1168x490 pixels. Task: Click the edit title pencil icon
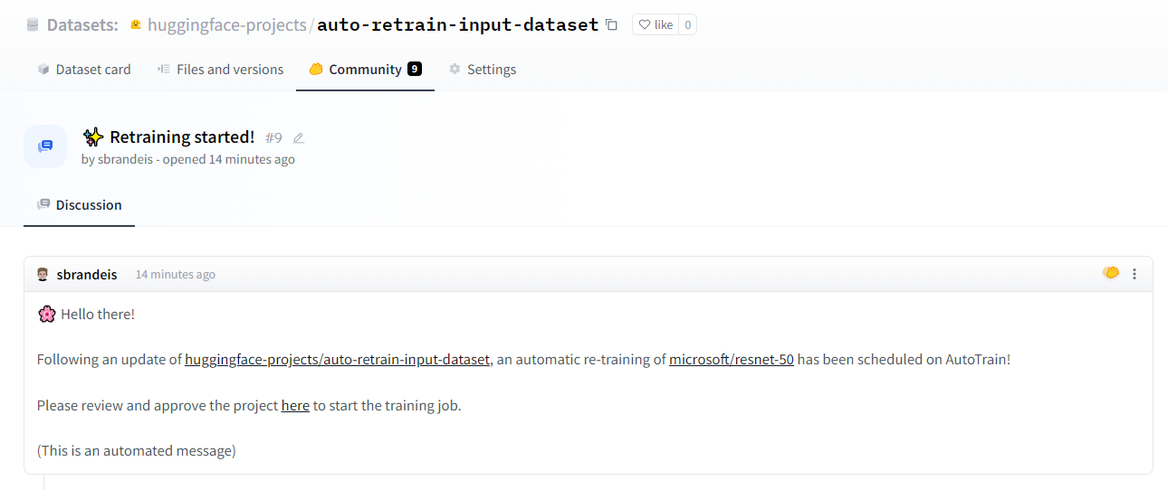click(299, 138)
